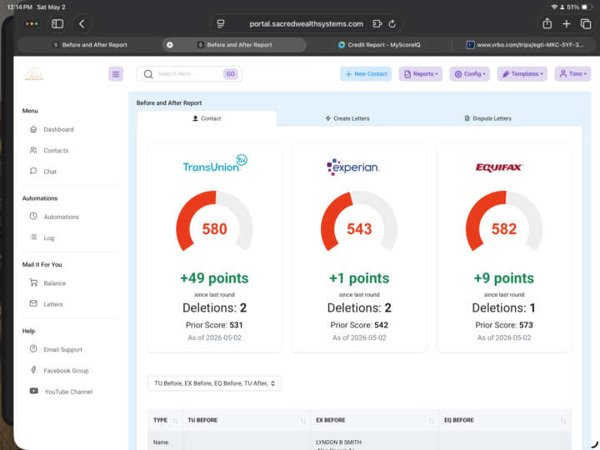Open the TU Before, EX Before columns selector
600x450 pixels.
(214, 383)
